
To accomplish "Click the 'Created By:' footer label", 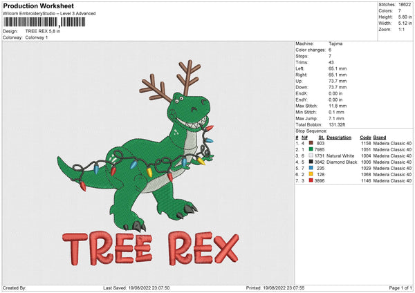I will tap(15, 287).
